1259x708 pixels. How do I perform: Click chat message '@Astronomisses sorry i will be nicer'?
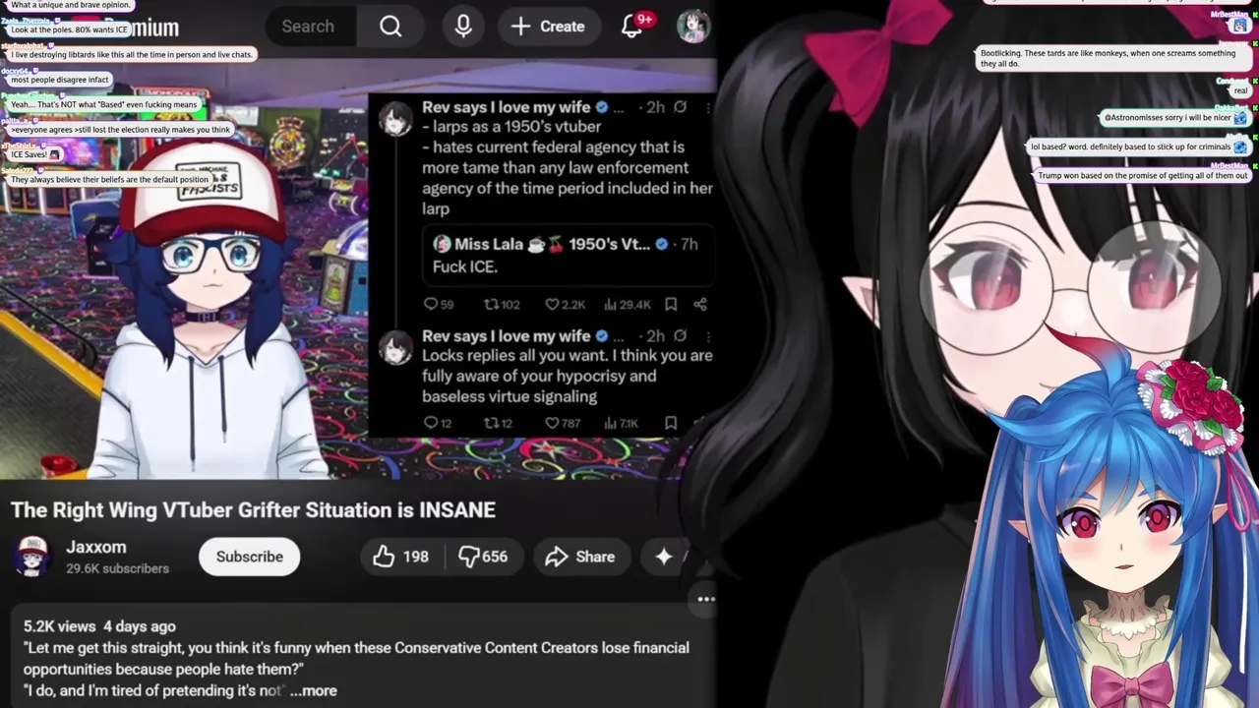click(x=1173, y=118)
